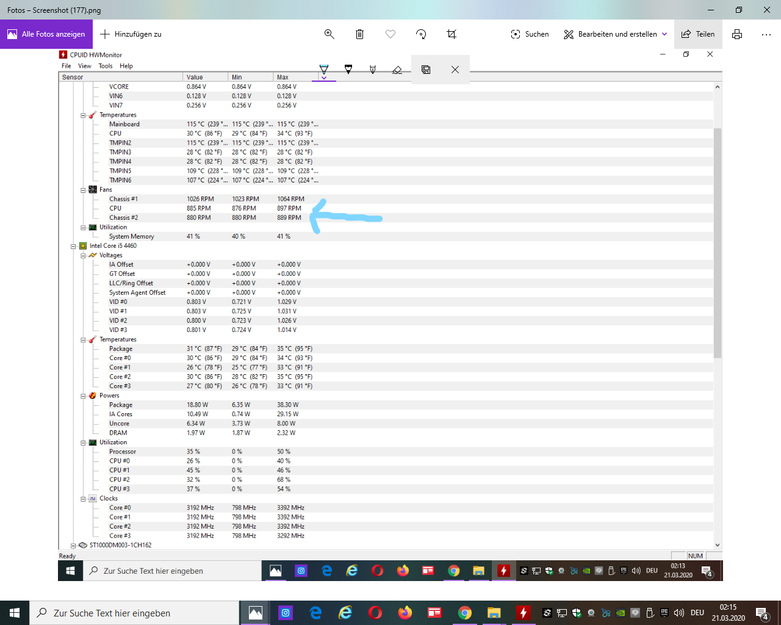
Task: Select the Chassis #1 fan row
Action: tap(386, 199)
